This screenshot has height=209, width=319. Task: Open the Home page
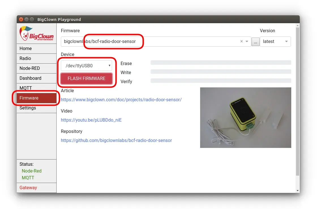(x=37, y=49)
